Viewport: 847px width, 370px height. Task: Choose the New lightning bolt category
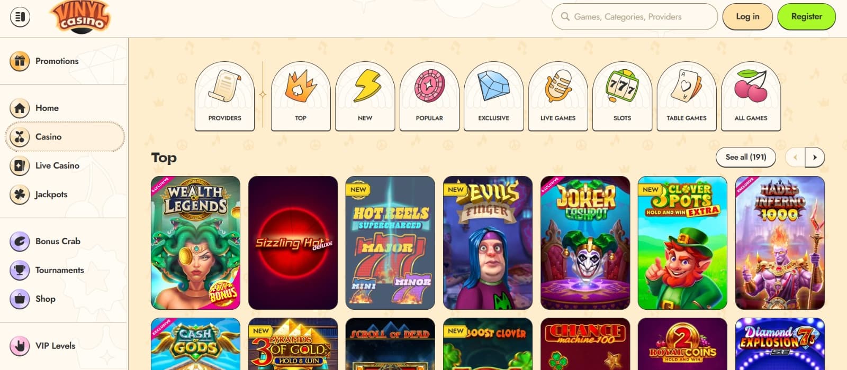[365, 96]
